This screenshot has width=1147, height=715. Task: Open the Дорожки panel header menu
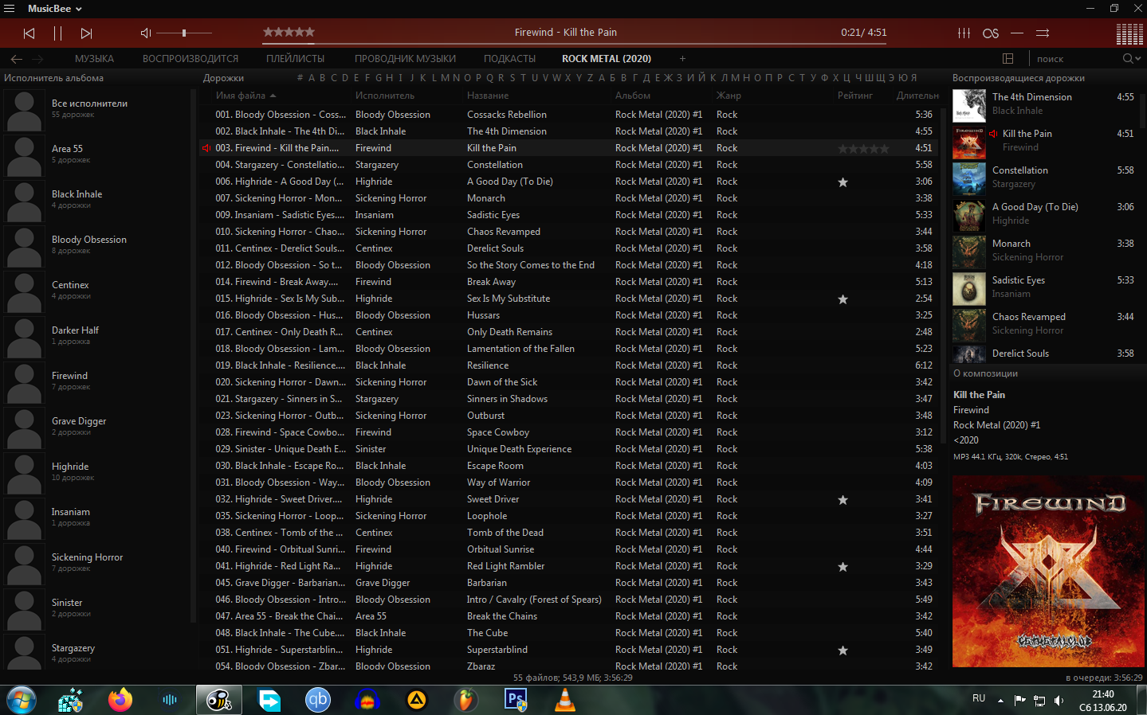pyautogui.click(x=223, y=78)
